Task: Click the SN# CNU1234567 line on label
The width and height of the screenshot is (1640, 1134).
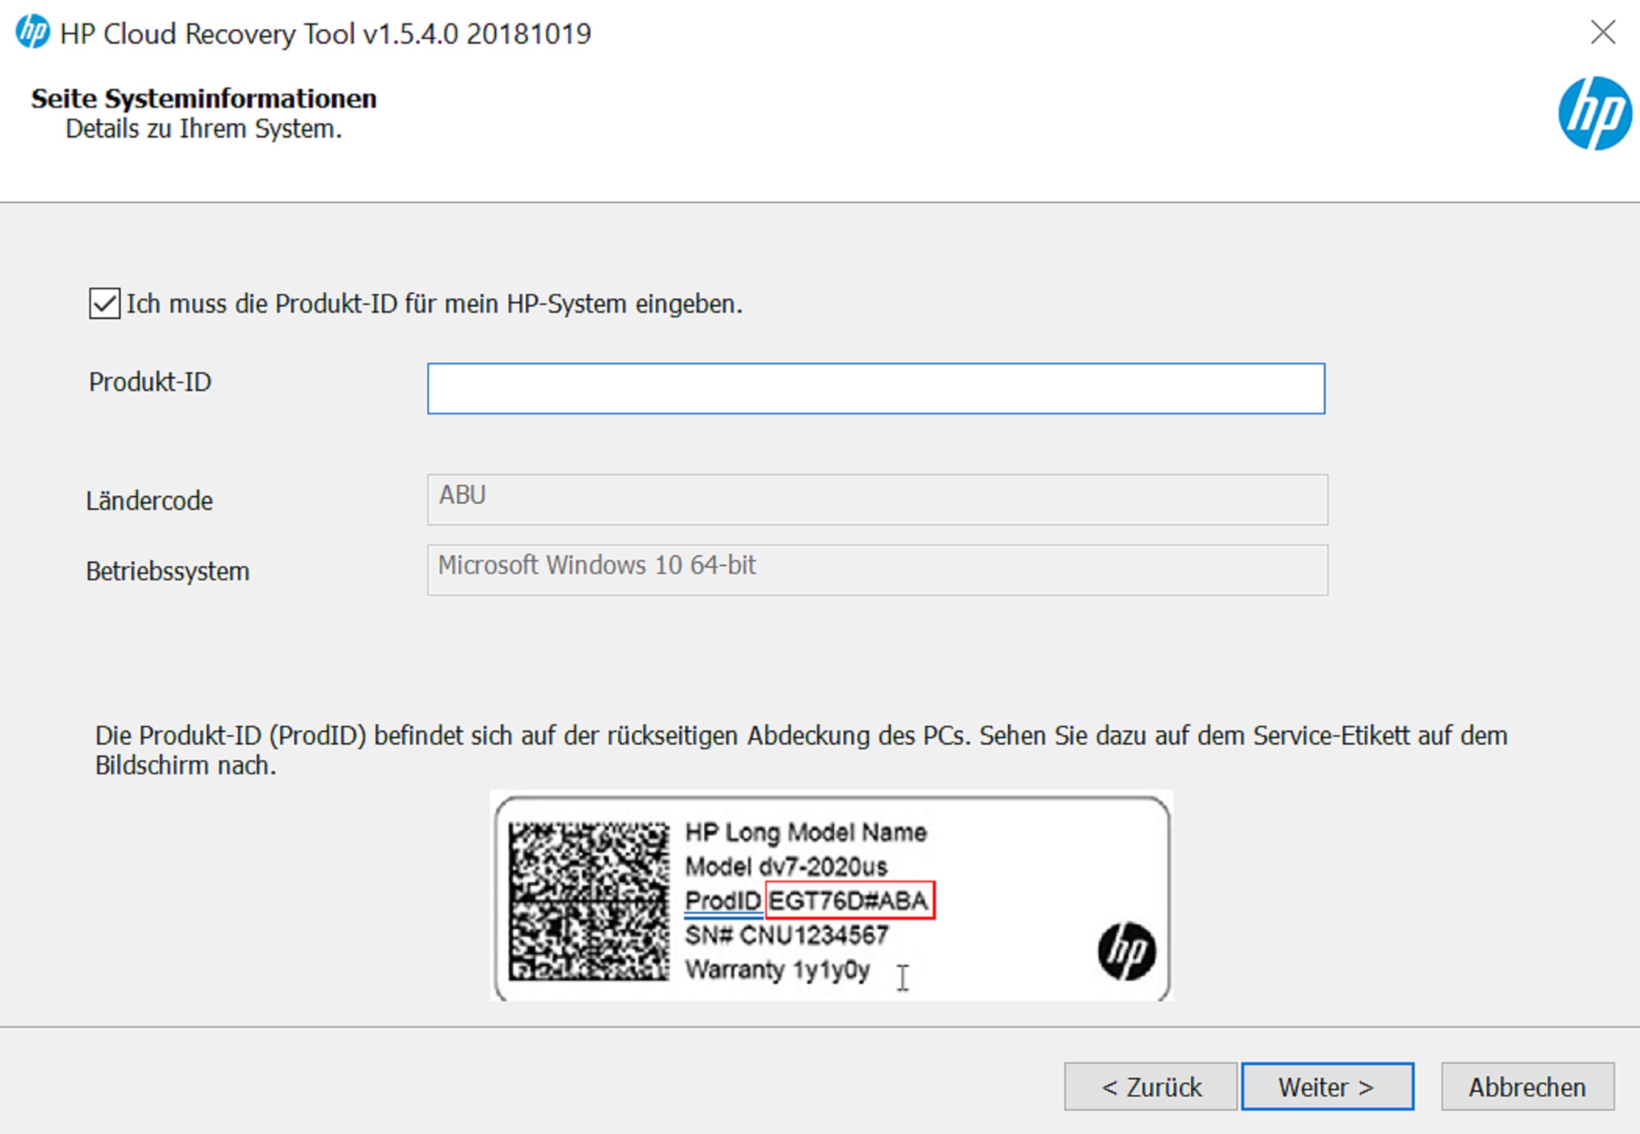Action: click(x=787, y=935)
